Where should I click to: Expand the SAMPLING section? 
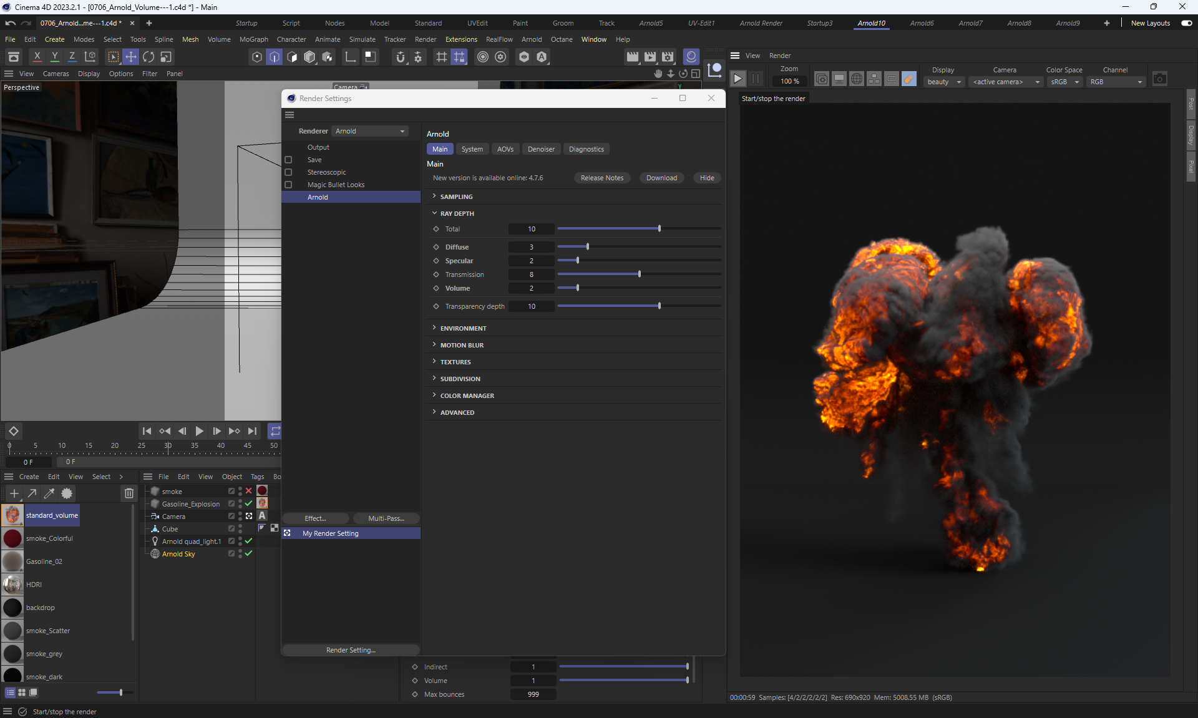[456, 196]
